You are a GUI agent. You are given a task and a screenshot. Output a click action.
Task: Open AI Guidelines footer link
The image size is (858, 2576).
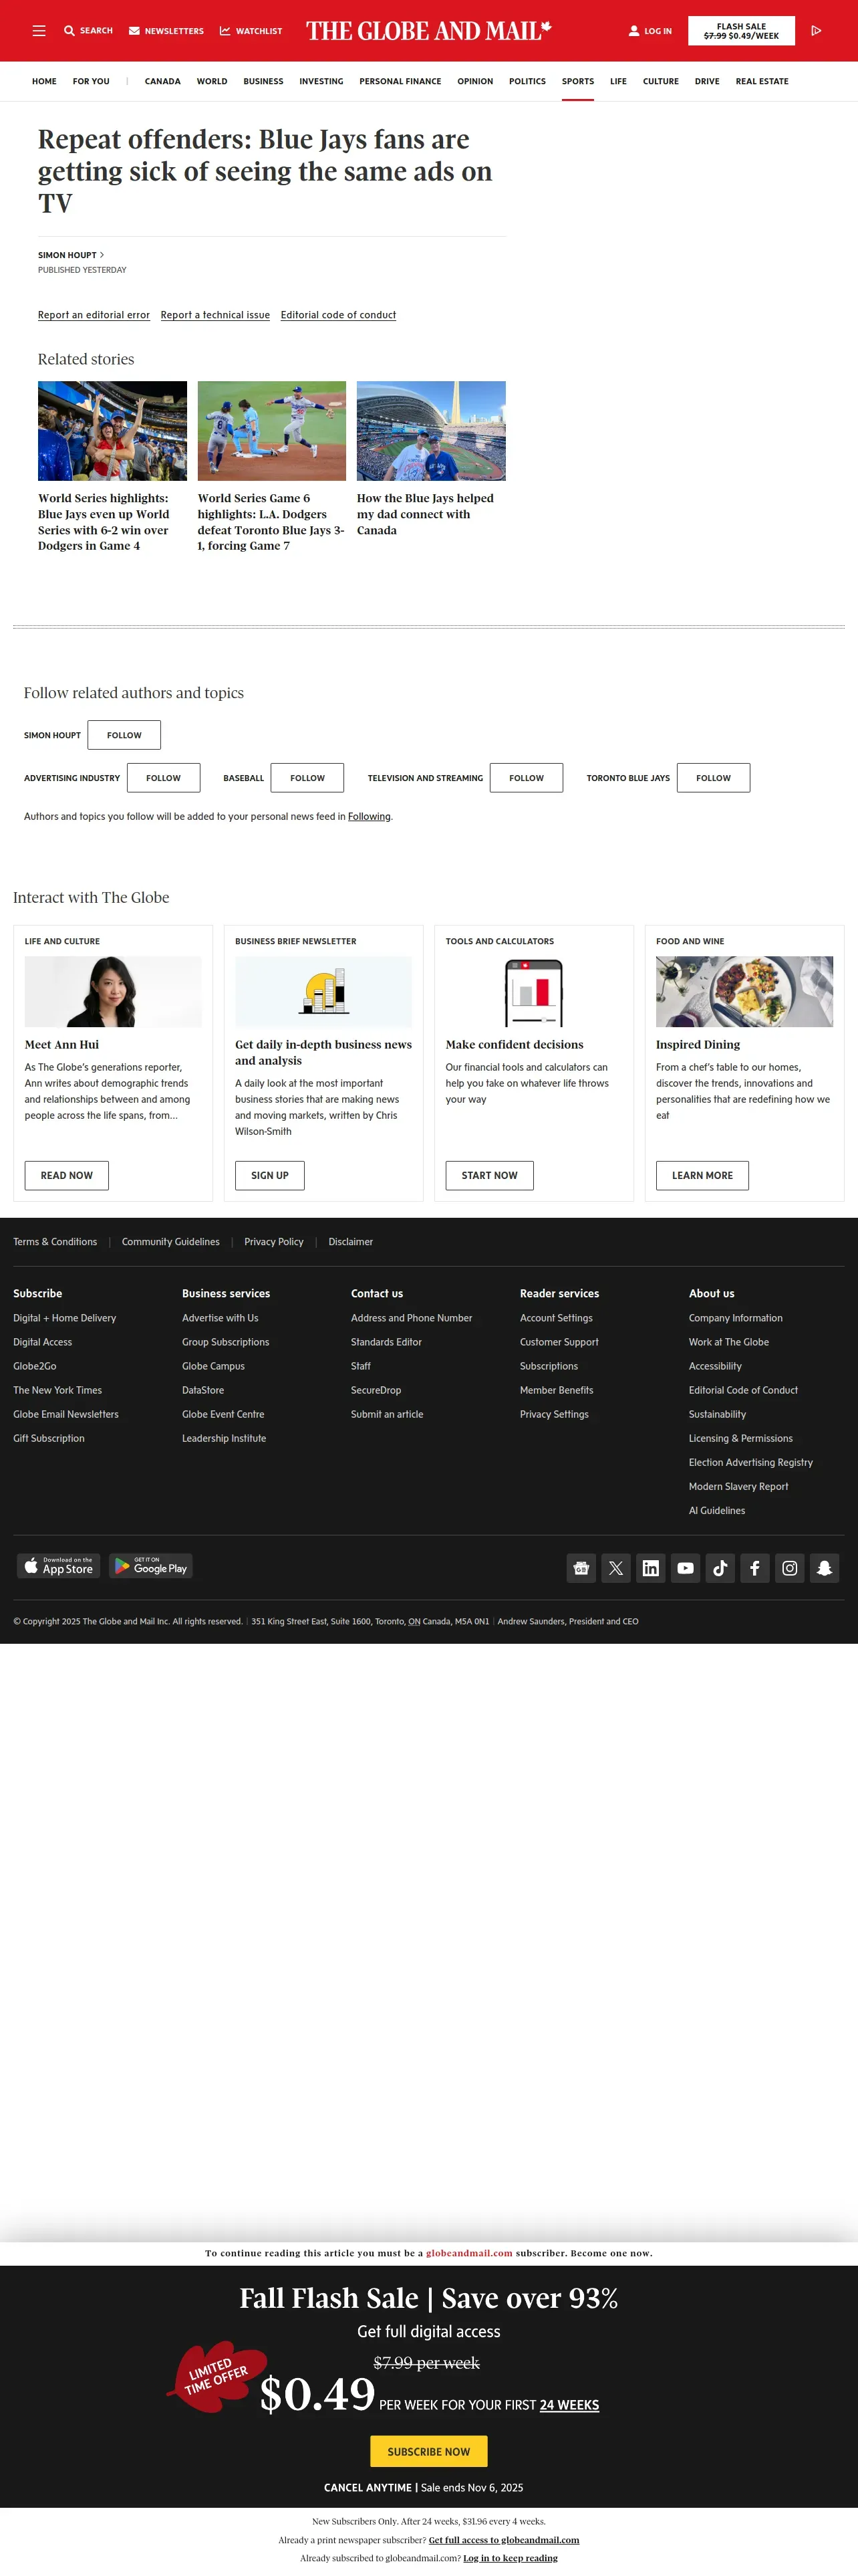[x=717, y=1511]
